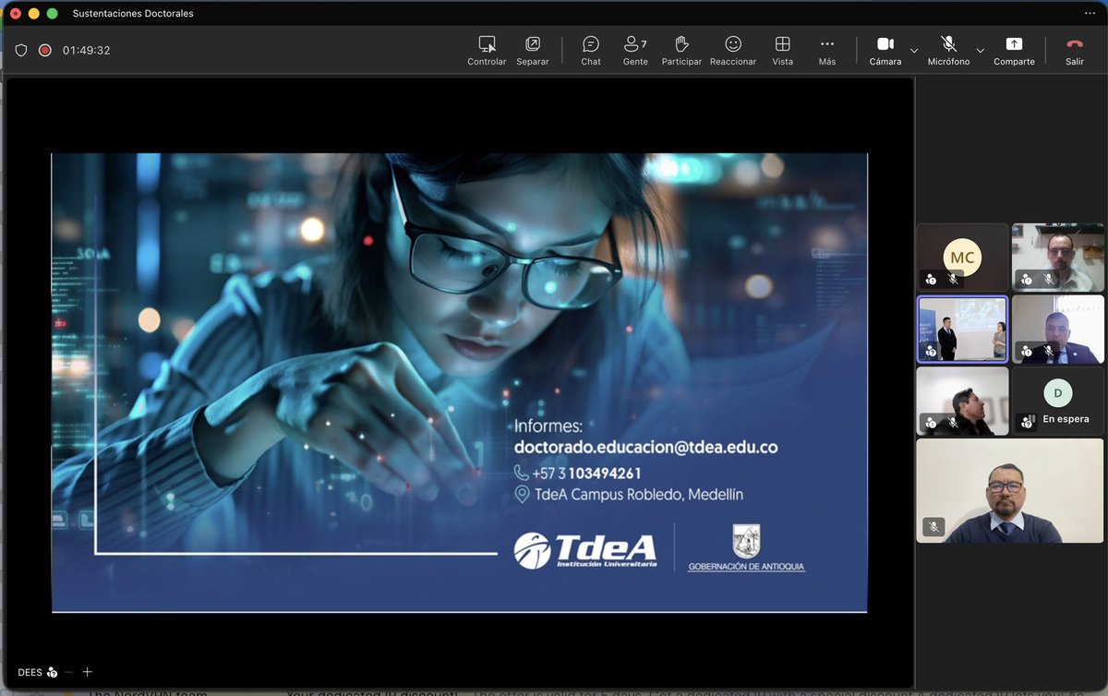Open the Reaccionar emoji reactions
The width and height of the screenshot is (1108, 696).
pyautogui.click(x=733, y=51)
